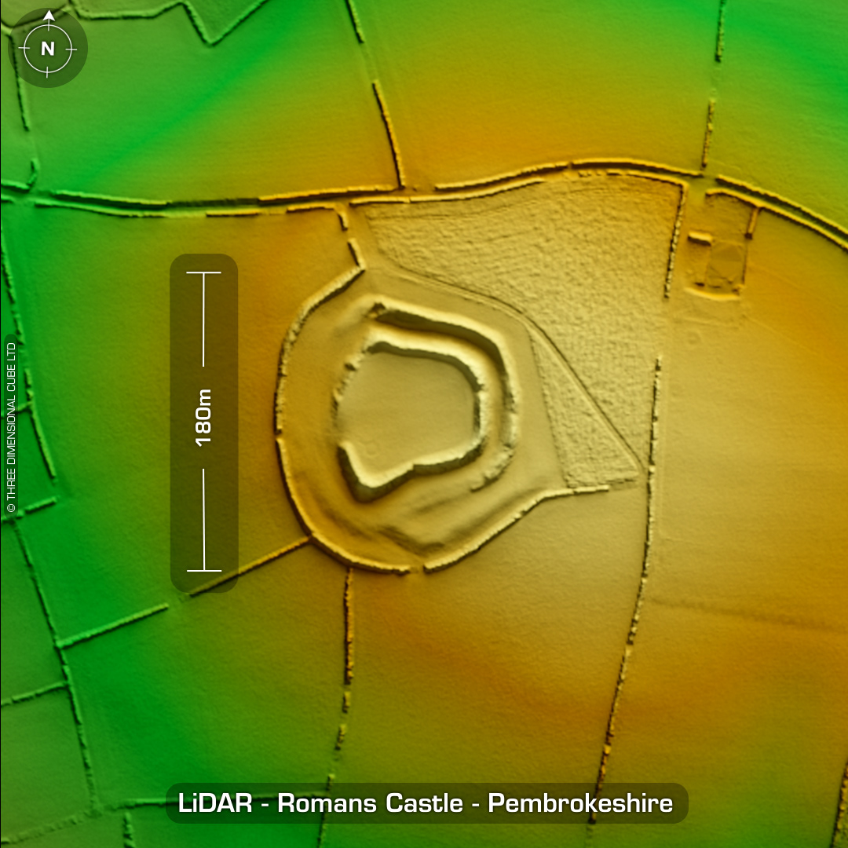Click the north compass icon

click(x=48, y=48)
